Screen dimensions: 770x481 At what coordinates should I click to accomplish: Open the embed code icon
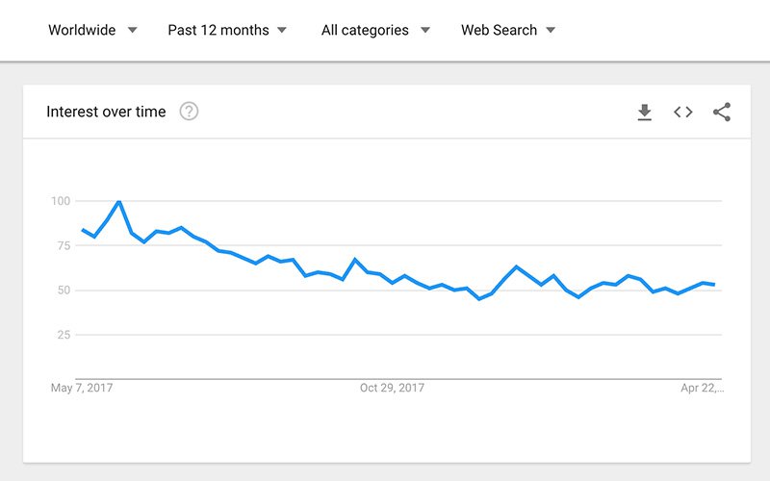(x=683, y=113)
